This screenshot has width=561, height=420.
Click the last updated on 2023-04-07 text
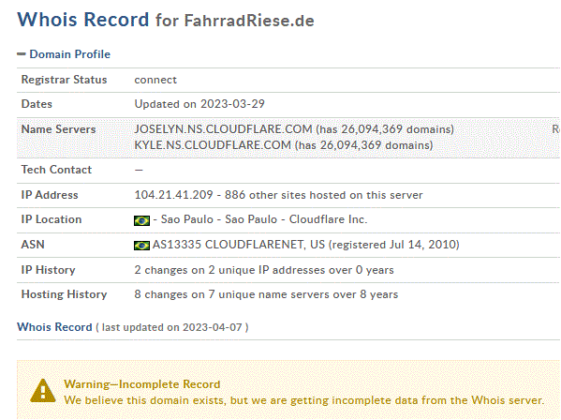(x=171, y=327)
